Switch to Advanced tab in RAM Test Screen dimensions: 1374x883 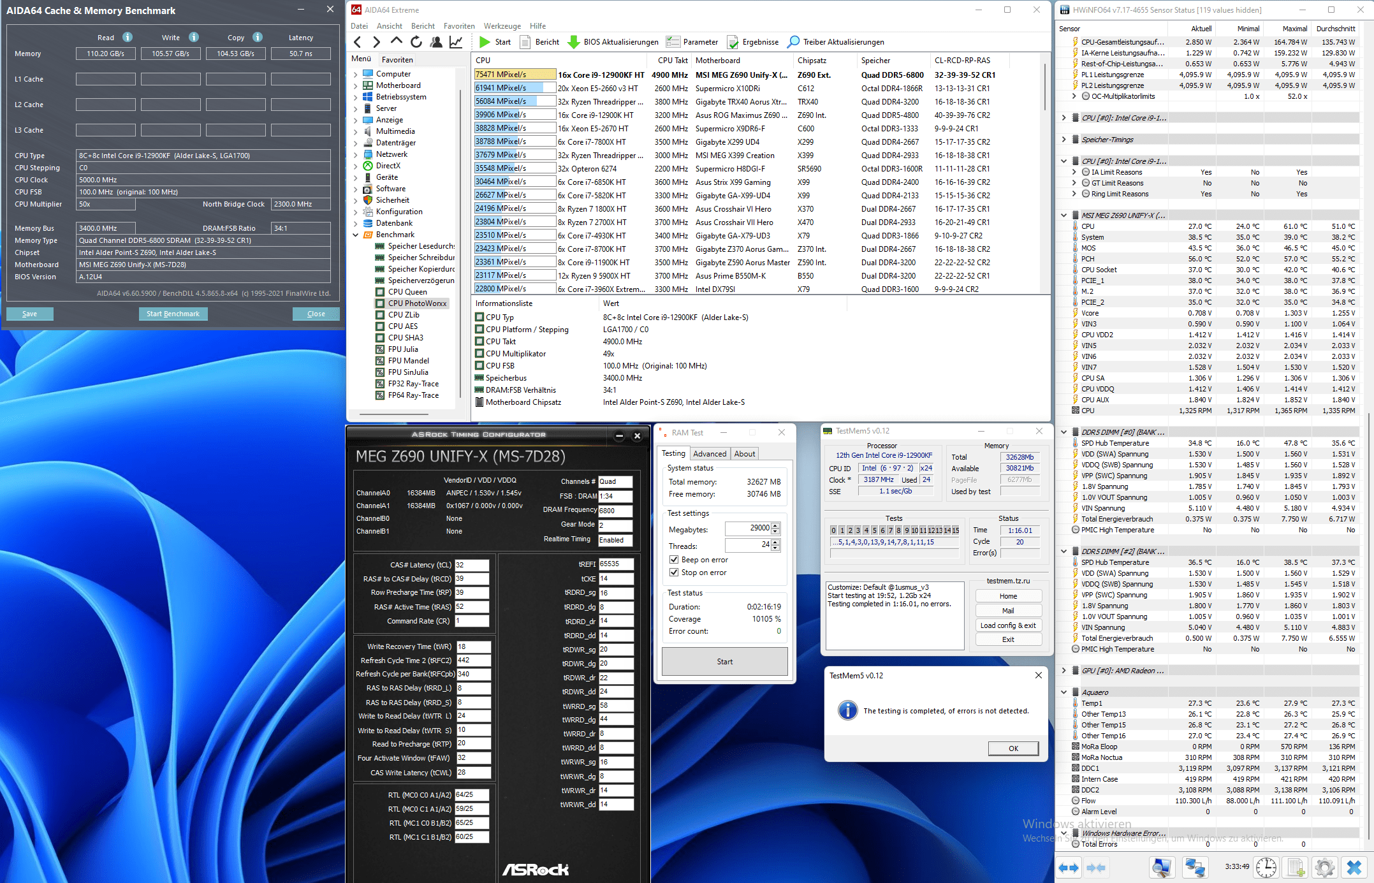710,454
